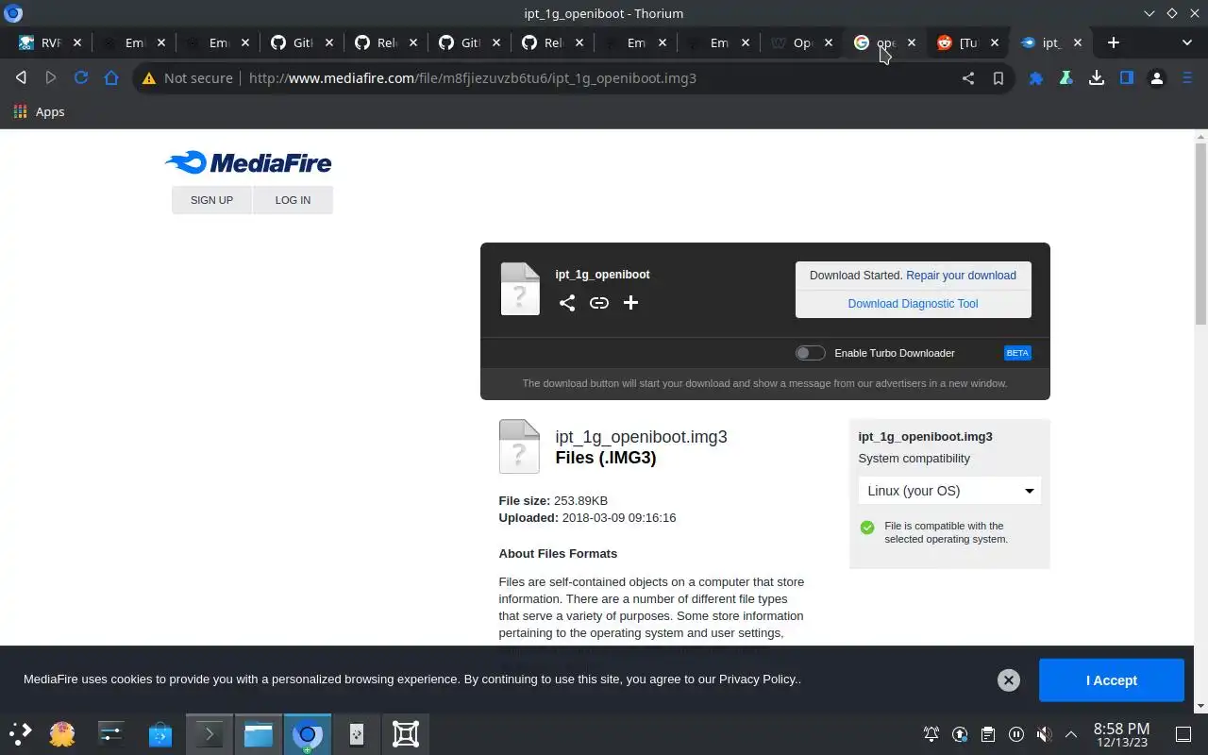The height and width of the screenshot is (755, 1208).
Task: Open Dolphin file manager in taskbar
Action: 259,733
